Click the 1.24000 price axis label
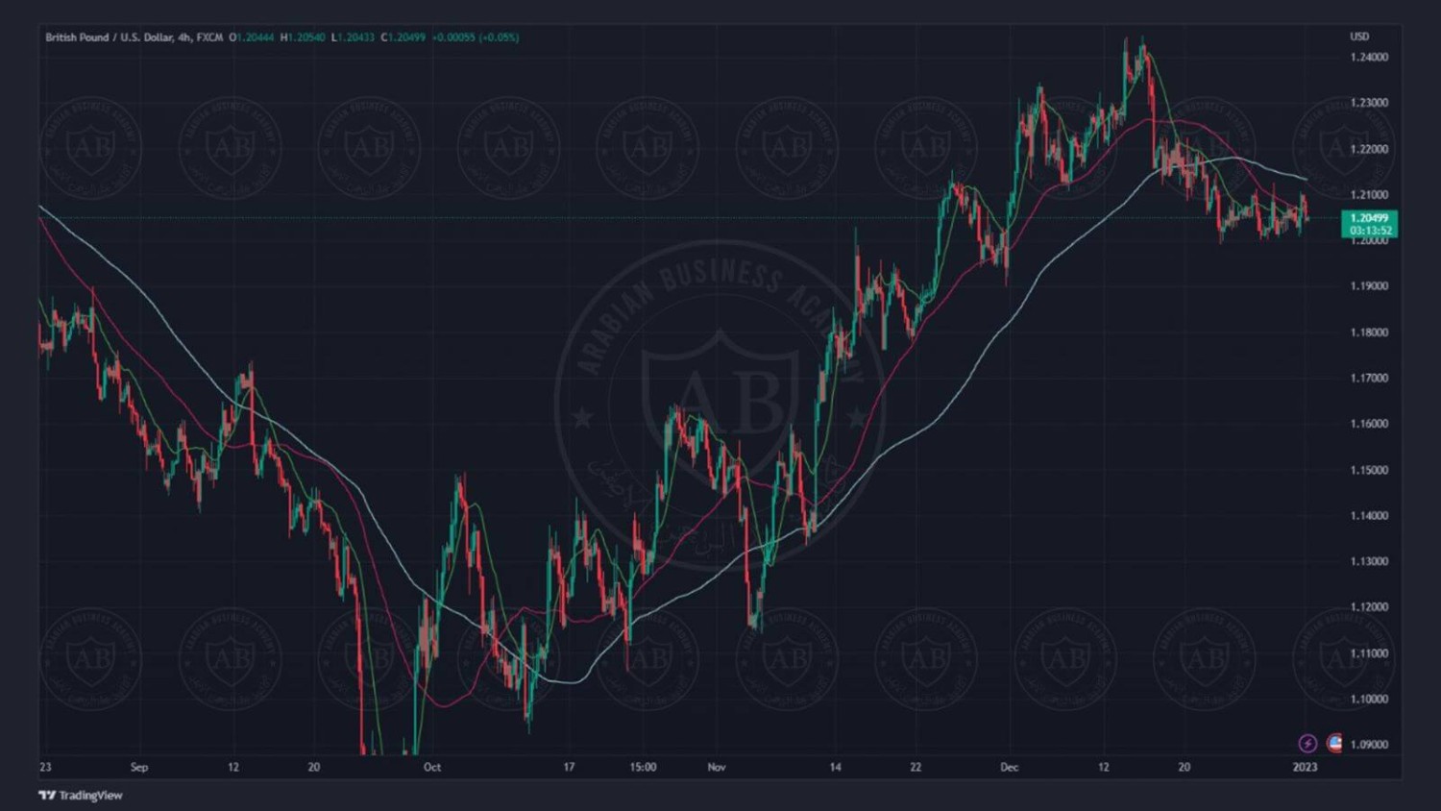This screenshot has height=811, width=1441. (1369, 57)
